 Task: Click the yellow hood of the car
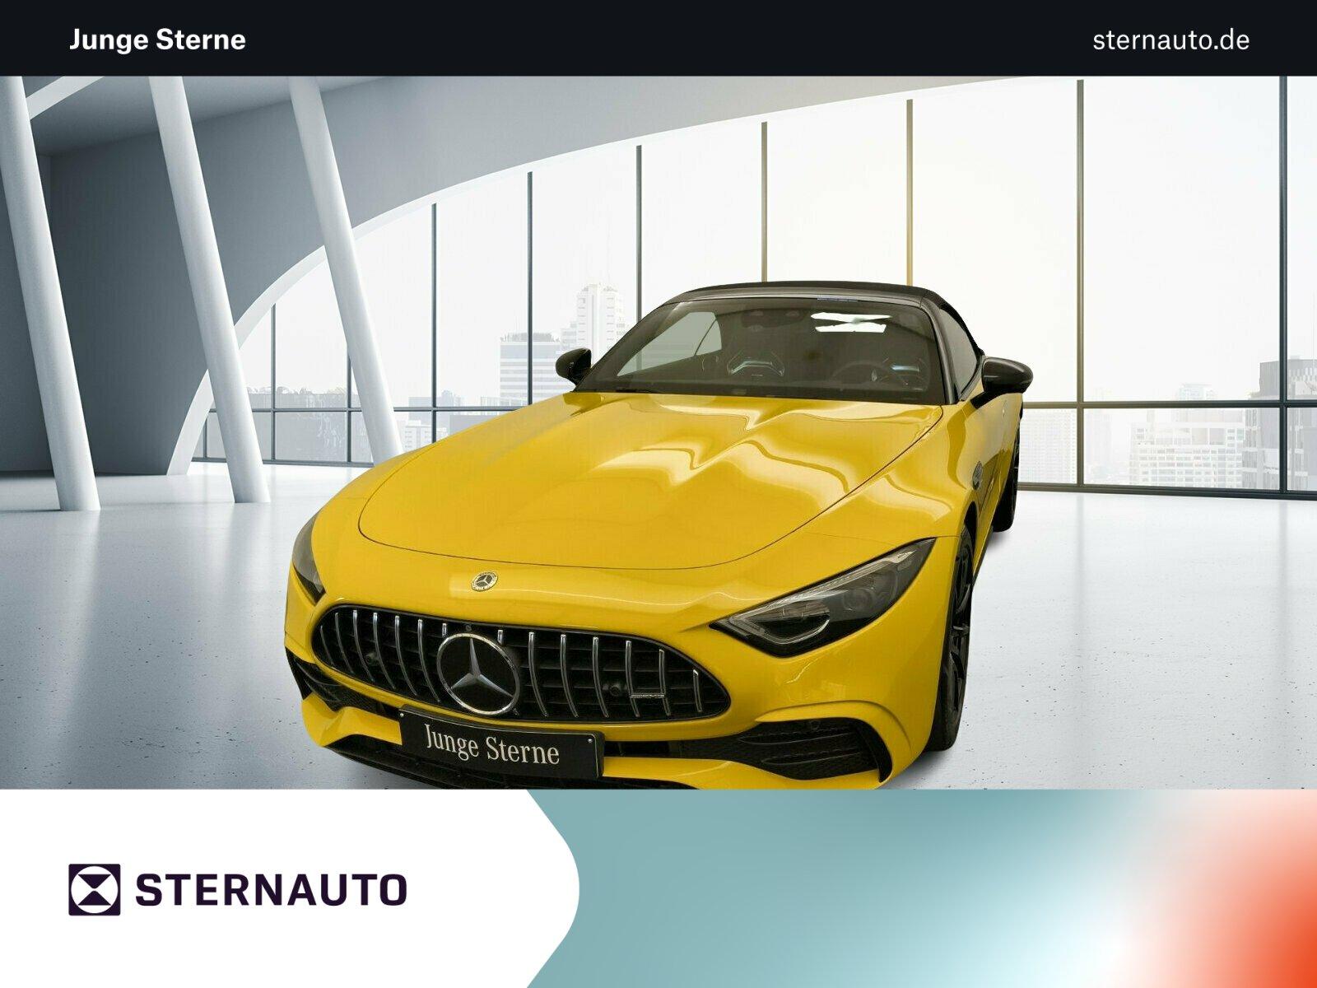[x=658, y=469]
